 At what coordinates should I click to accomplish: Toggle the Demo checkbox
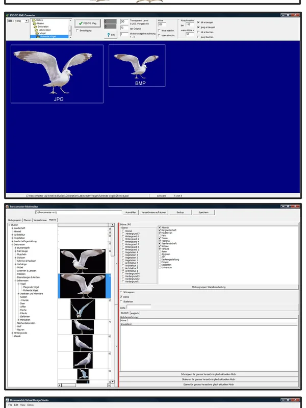121,297
